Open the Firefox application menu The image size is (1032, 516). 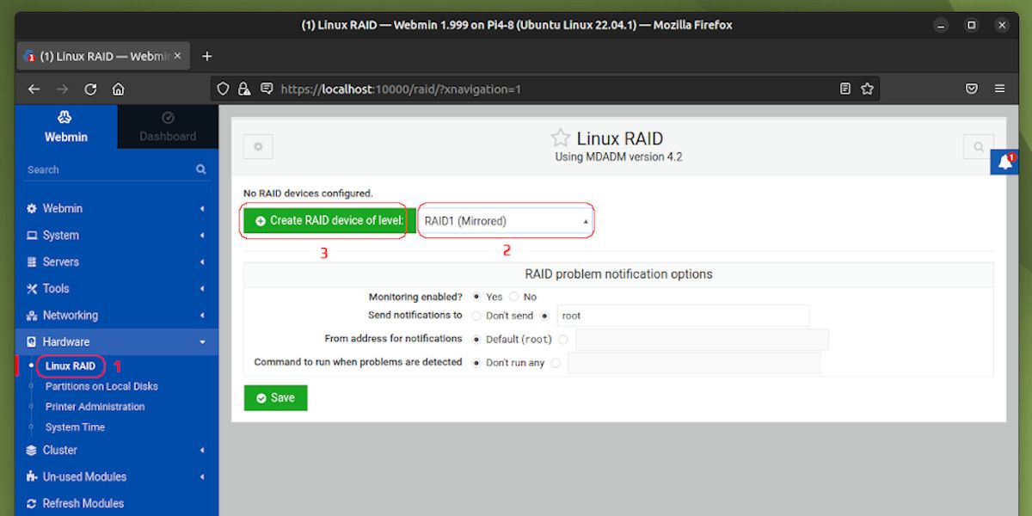[999, 89]
